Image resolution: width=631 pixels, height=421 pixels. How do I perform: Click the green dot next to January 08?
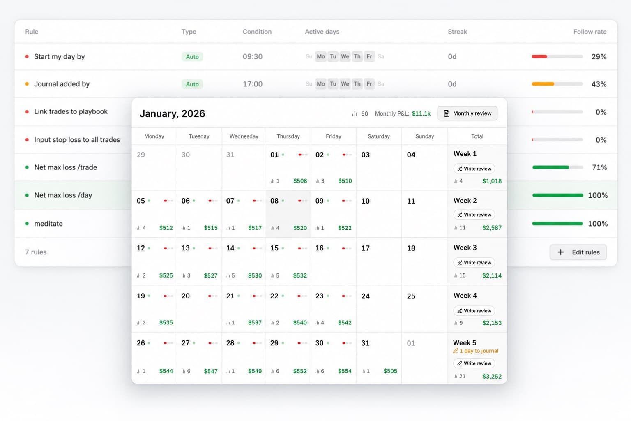283,201
